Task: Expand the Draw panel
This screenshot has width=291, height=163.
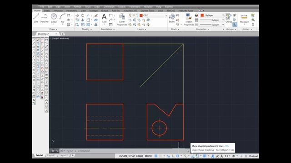Action: [x=53, y=29]
